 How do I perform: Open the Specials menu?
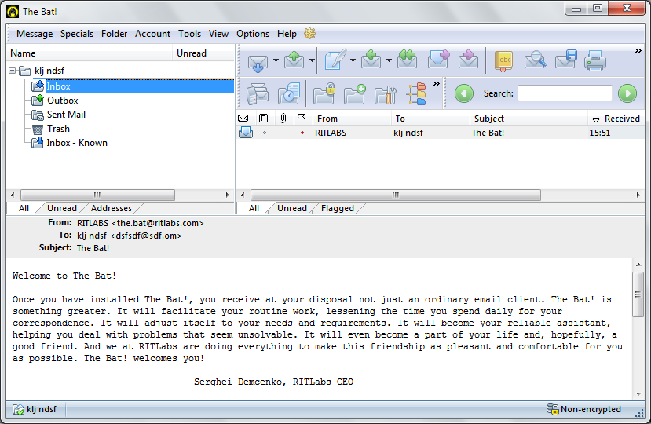point(77,34)
